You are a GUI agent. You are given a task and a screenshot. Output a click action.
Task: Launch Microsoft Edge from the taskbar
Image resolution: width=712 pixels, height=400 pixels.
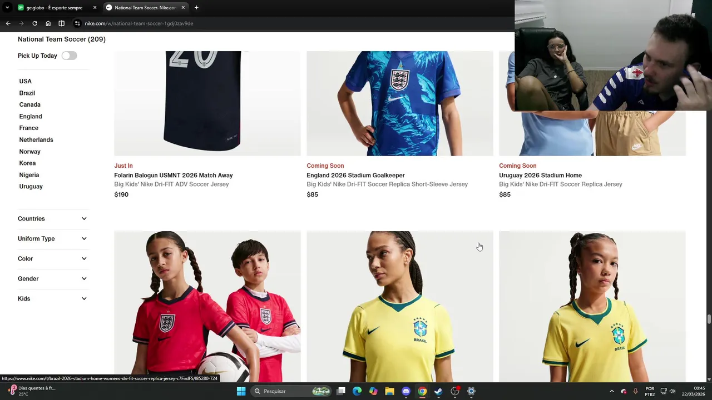[x=357, y=391]
